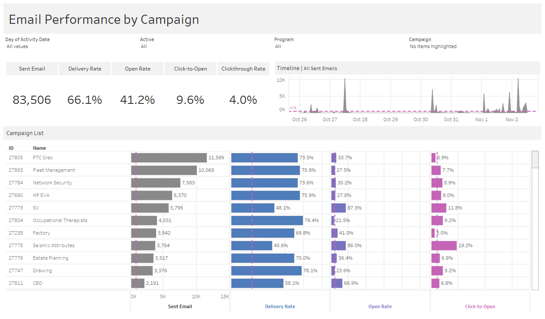Click the Campaign highlighter search field
Viewport: 545px width, 319px height.
(x=433, y=46)
